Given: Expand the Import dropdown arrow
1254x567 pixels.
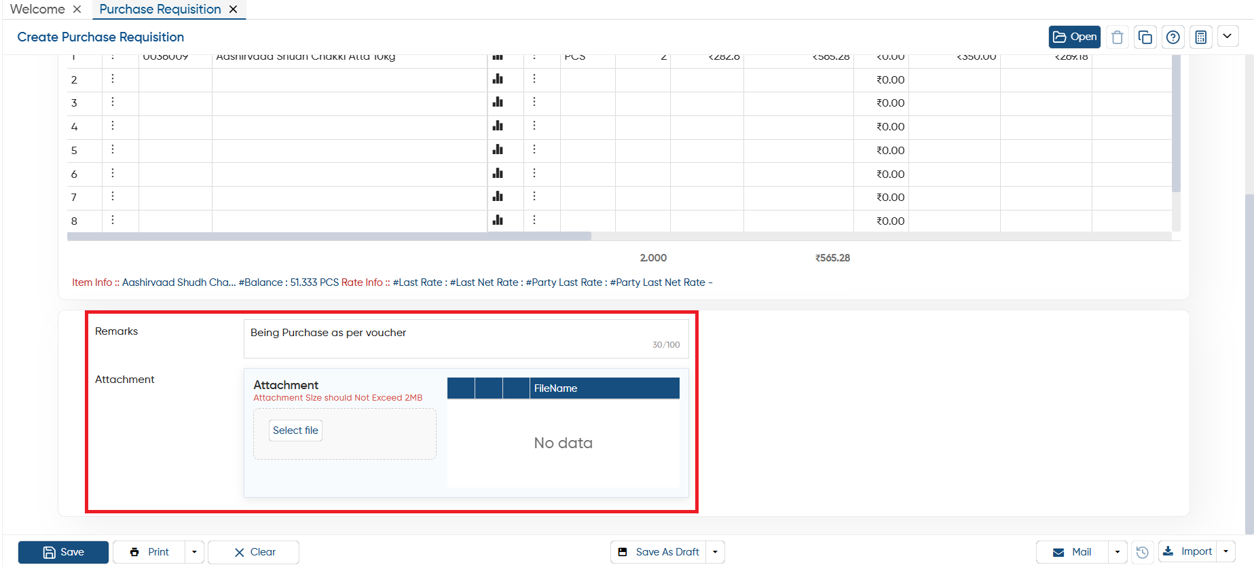Looking at the screenshot, I should click(x=1225, y=551).
